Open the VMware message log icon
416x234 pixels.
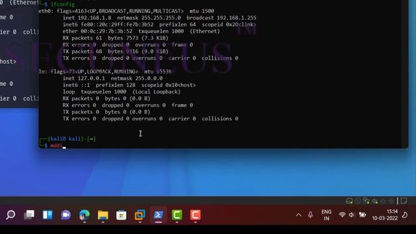pos(404,201)
